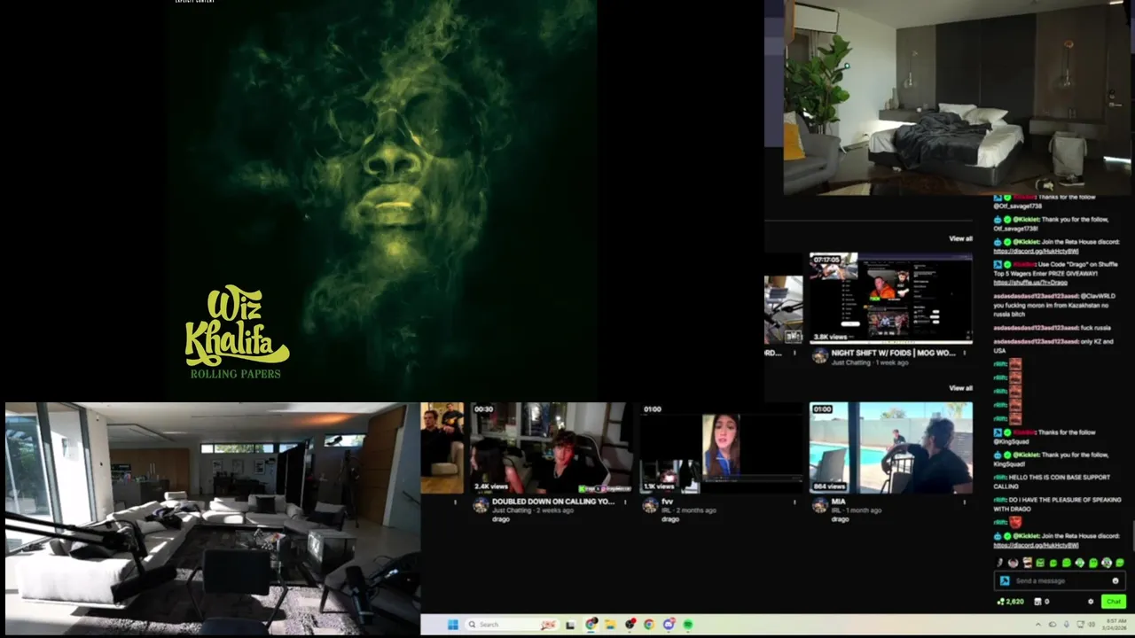Pick the last quick emote in chat row
1135x638 pixels.
[x=1120, y=563]
